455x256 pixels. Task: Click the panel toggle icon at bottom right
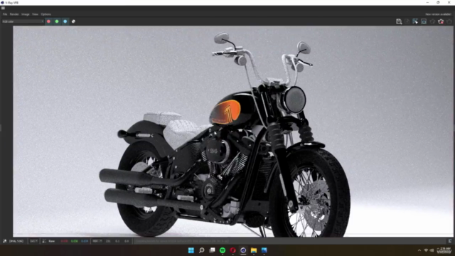click(x=450, y=241)
